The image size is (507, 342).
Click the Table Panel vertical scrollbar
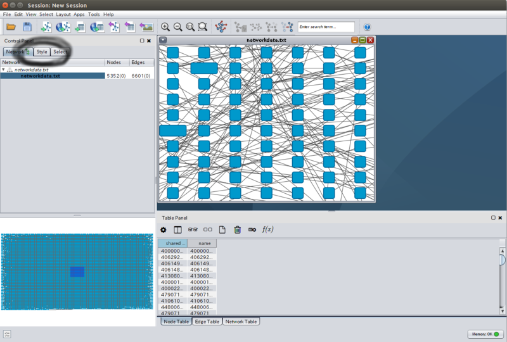point(503,280)
